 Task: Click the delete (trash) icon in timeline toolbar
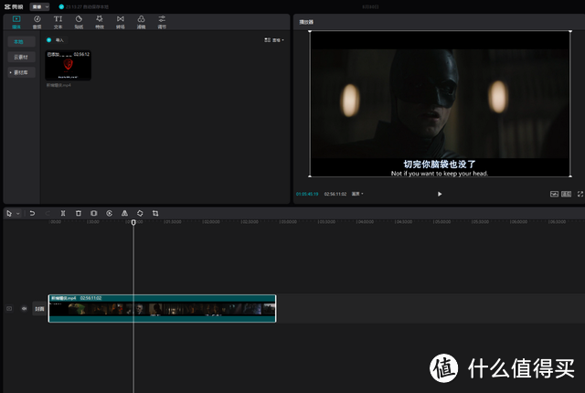coord(78,213)
